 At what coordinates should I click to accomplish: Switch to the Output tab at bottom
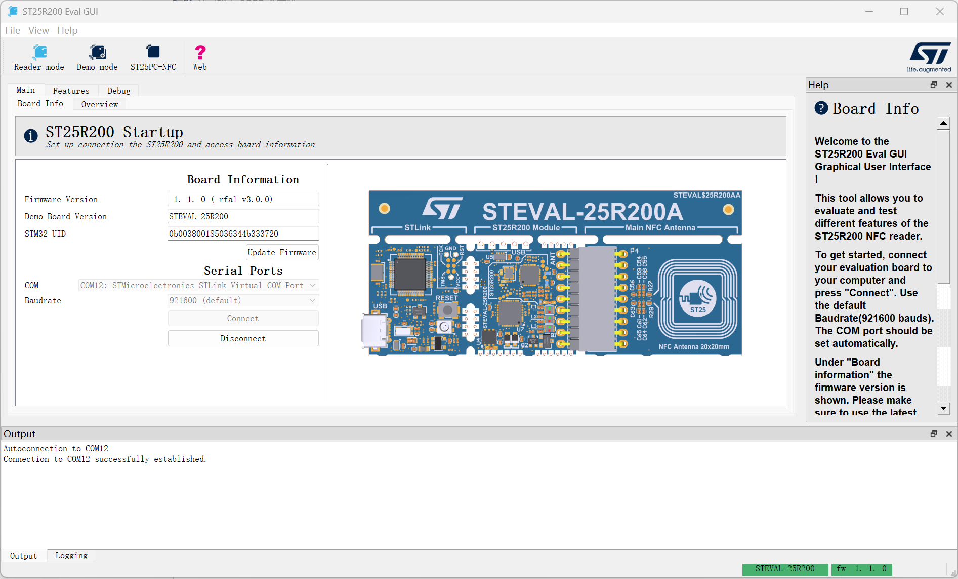click(x=23, y=556)
